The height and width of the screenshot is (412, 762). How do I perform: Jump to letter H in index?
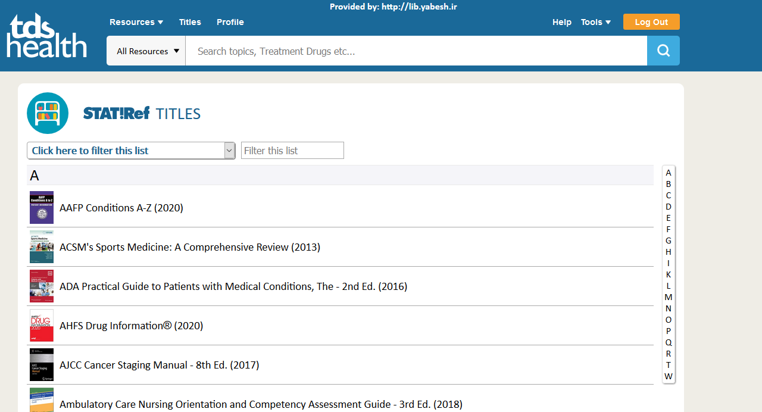pos(669,252)
